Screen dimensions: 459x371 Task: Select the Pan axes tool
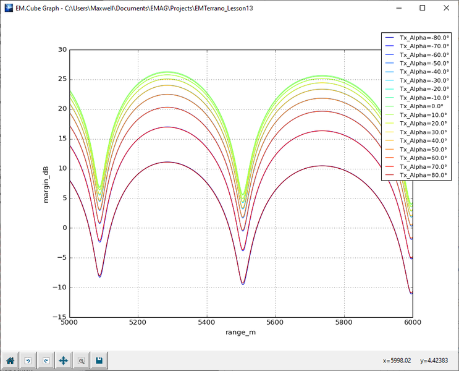63,360
